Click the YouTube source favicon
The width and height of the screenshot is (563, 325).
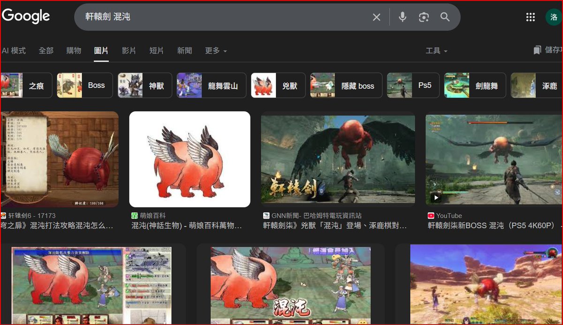(431, 216)
